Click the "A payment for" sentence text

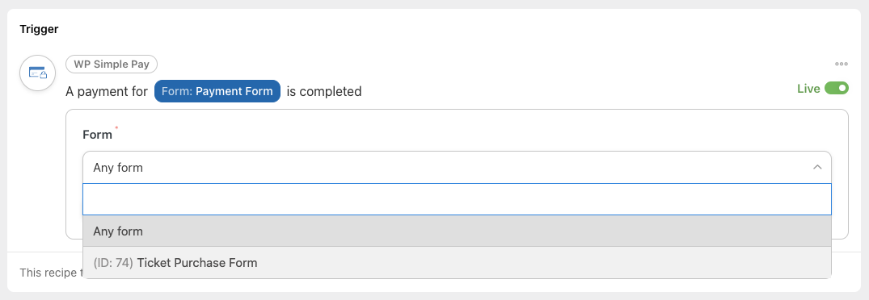coord(107,91)
